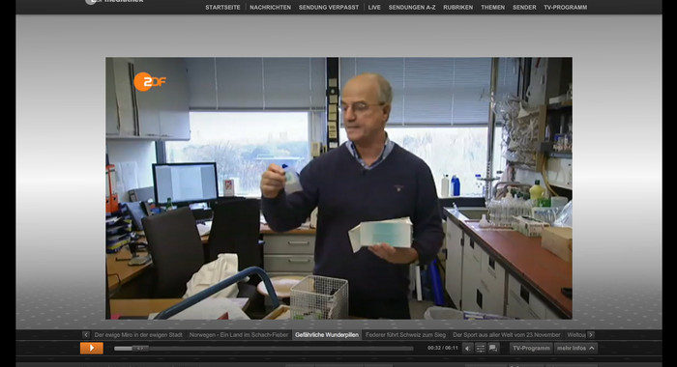Open the TV-Programm button in player bar
The height and width of the screenshot is (367, 677).
pyautogui.click(x=531, y=348)
